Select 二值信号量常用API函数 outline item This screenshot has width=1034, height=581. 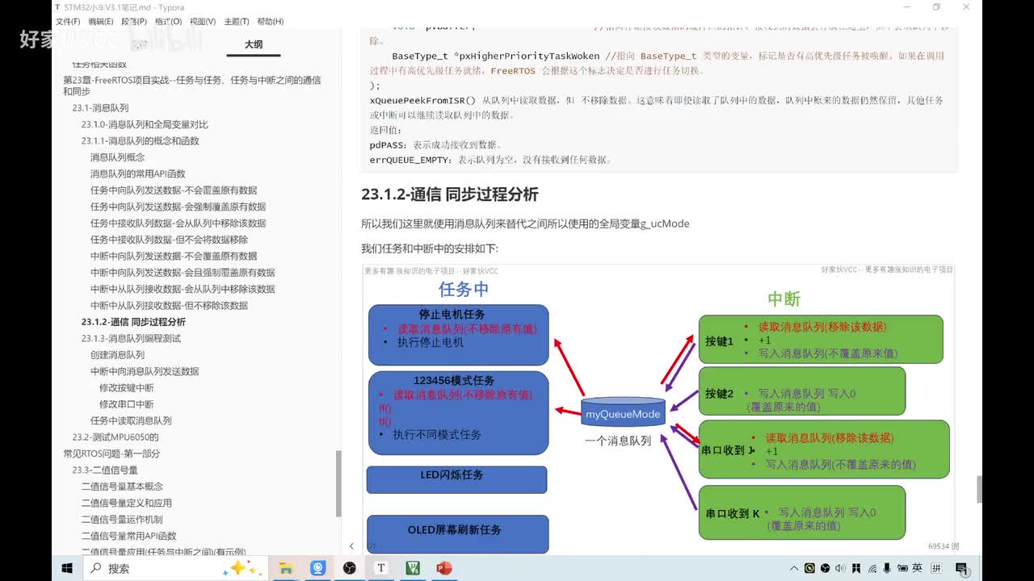point(128,536)
